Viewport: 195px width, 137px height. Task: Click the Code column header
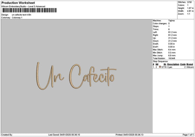183,64
